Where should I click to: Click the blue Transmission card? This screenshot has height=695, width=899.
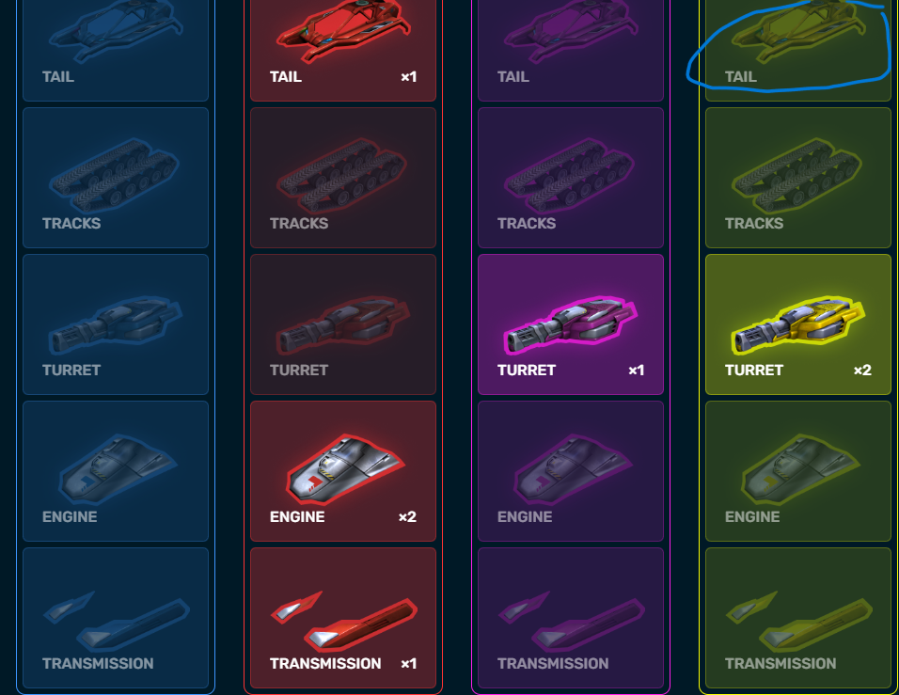116,618
